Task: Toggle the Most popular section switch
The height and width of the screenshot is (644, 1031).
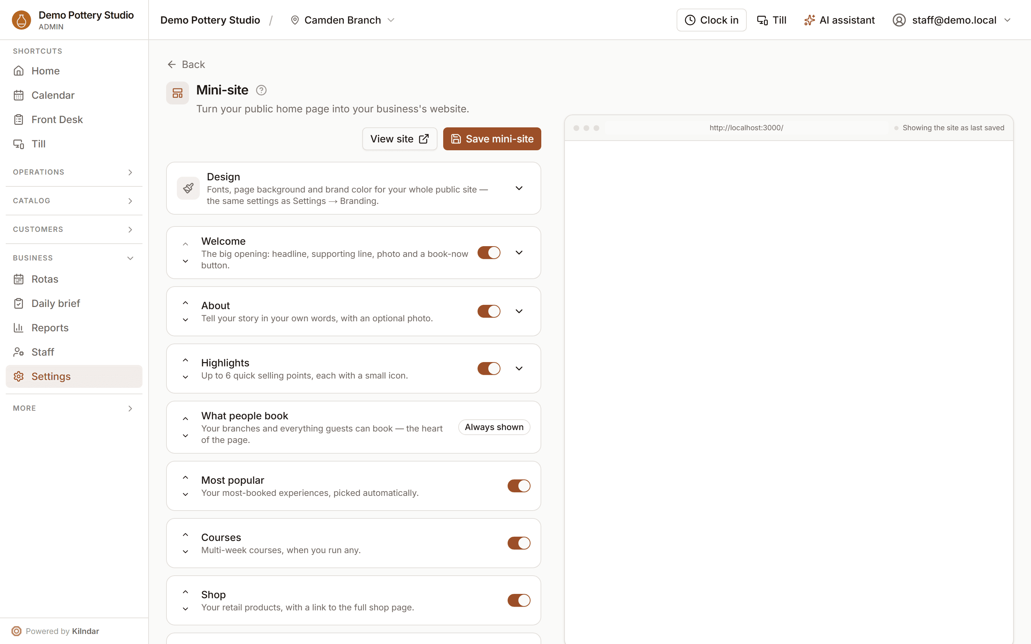Action: (x=519, y=486)
